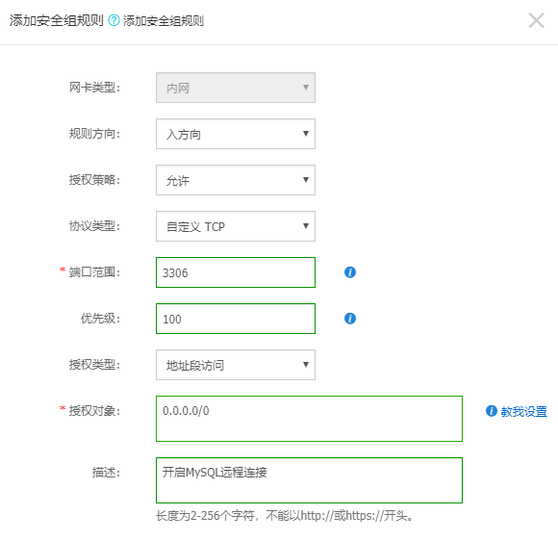Click the 描述 textarea with 开启MySQL远程连接

(309, 480)
